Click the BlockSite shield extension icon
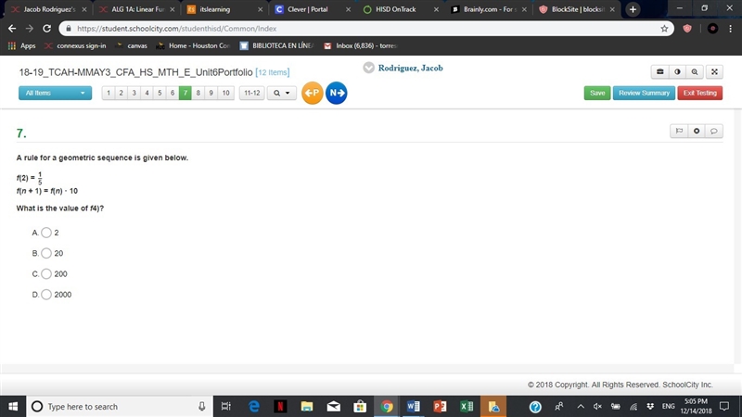The width and height of the screenshot is (742, 417). (x=687, y=29)
